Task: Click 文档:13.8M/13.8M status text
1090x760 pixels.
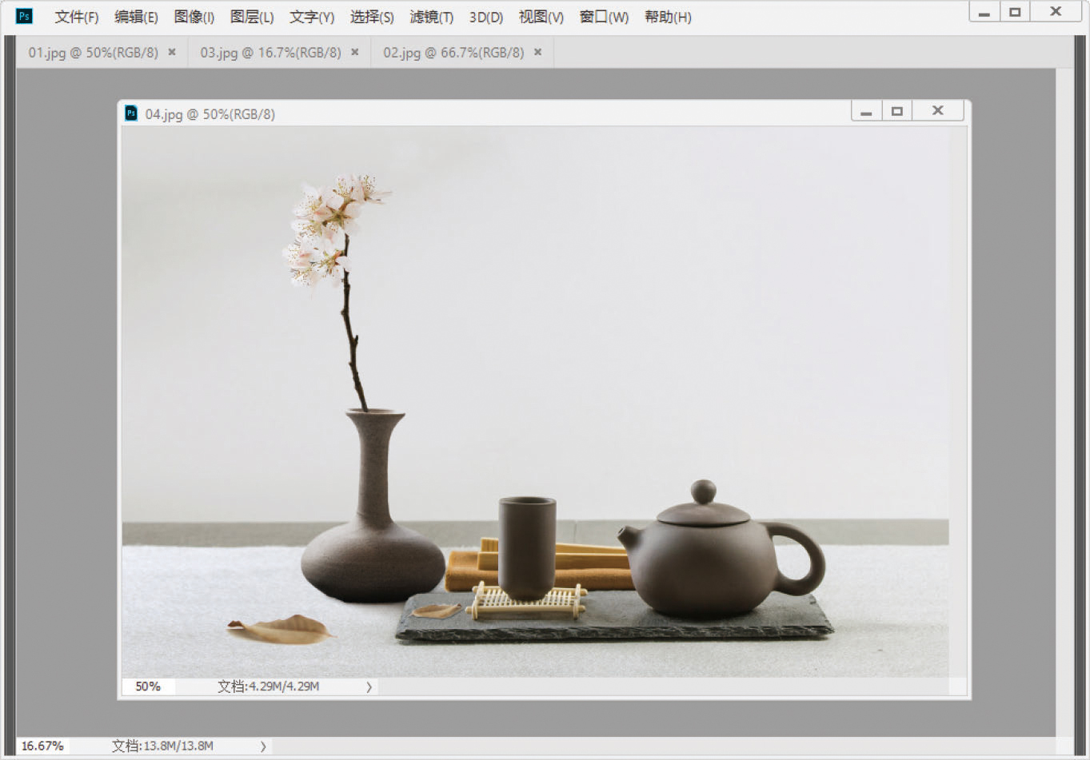Action: tap(162, 746)
